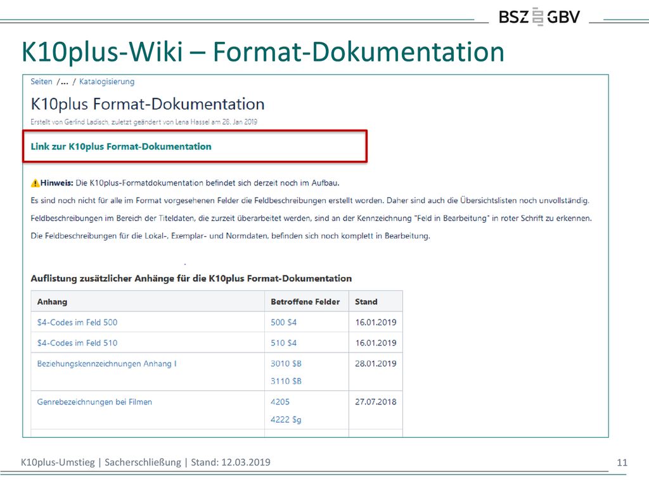This screenshot has width=649, height=486.
Task: Open 'Genrebezeichnungen bei Filmen' link
Action: pos(94,402)
